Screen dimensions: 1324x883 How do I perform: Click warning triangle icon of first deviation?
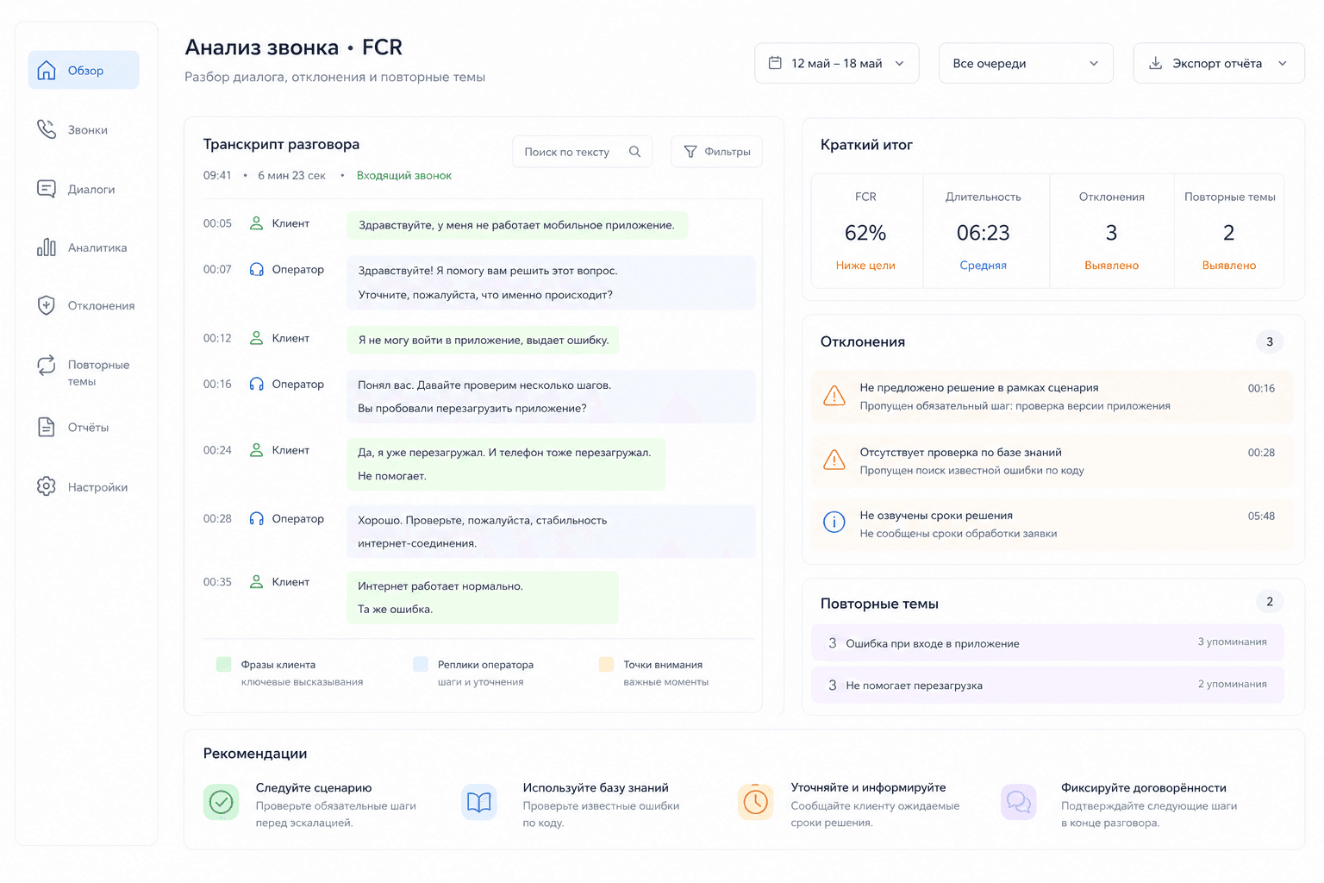click(834, 396)
